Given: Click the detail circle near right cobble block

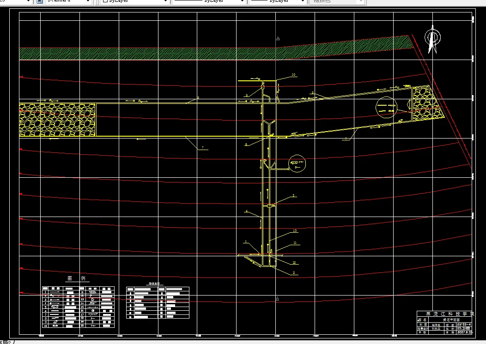Looking at the screenshot, I should click(386, 108).
